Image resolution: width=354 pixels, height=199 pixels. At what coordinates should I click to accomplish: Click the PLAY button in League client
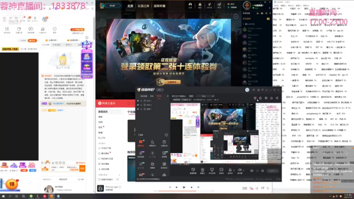point(112,6)
